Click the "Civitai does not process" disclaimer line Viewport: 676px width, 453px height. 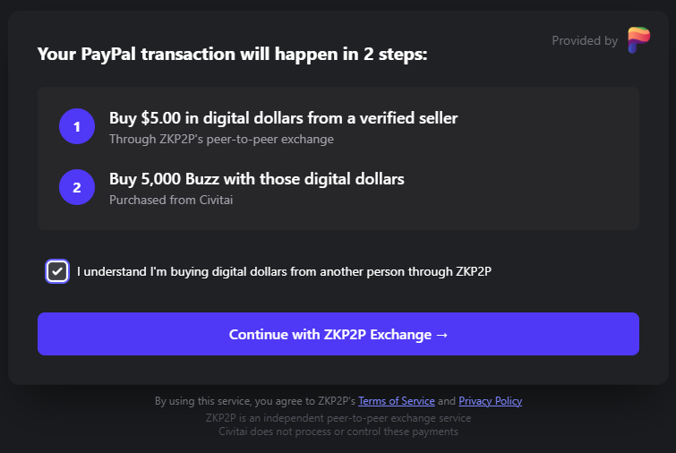coord(338,432)
